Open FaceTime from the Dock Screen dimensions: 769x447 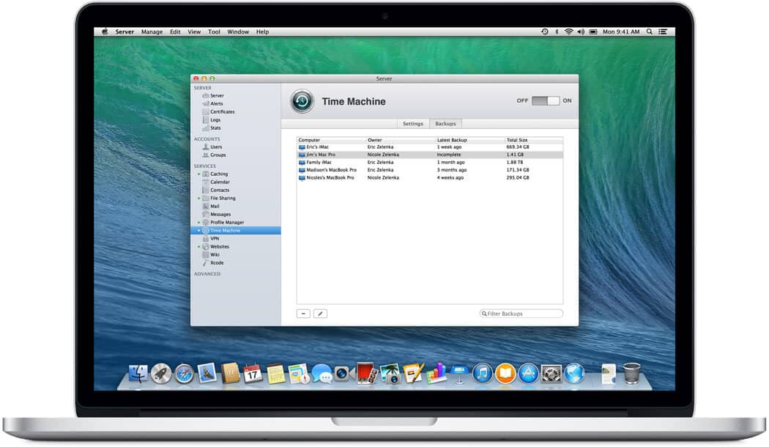pyautogui.click(x=344, y=374)
